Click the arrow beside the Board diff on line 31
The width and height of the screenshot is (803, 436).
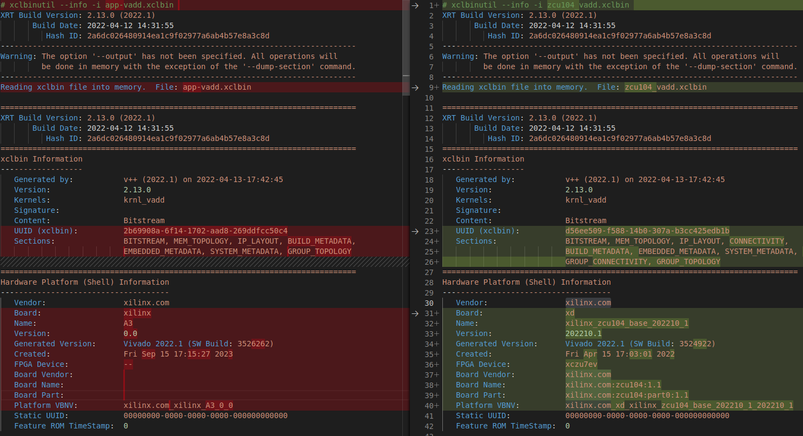point(415,313)
